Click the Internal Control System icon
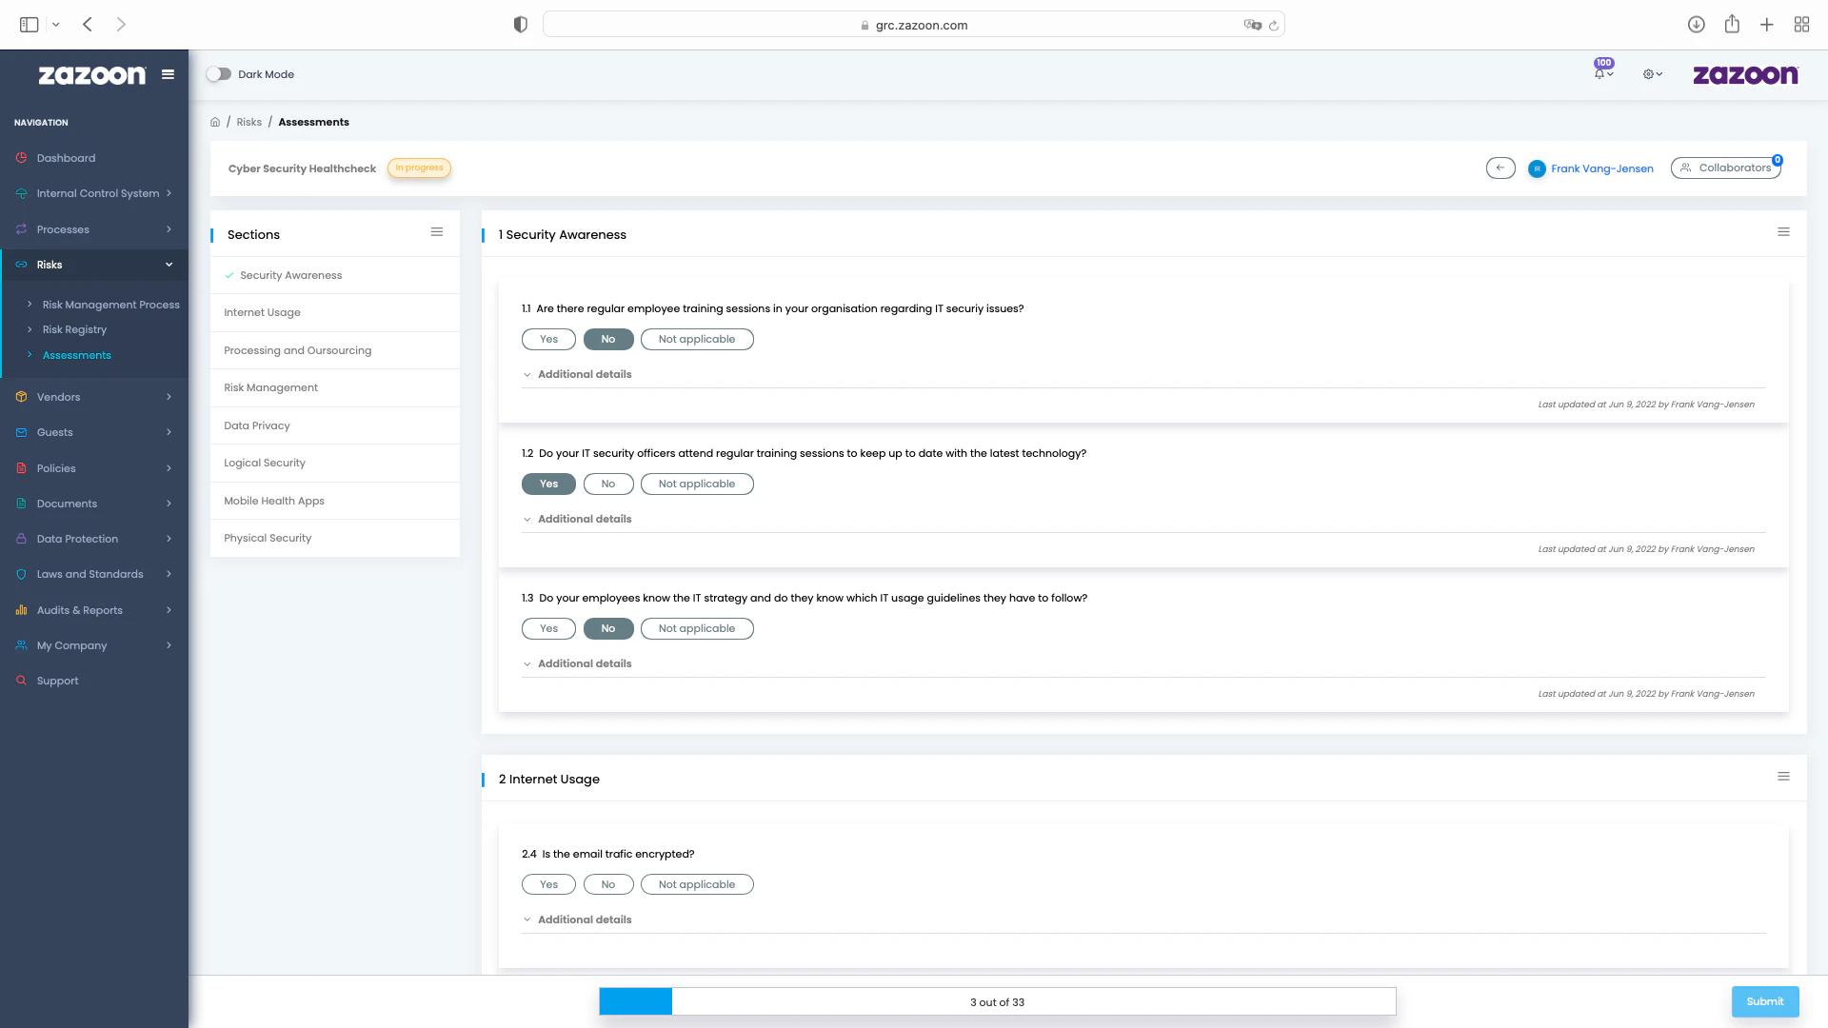This screenshot has height=1028, width=1828. click(21, 193)
